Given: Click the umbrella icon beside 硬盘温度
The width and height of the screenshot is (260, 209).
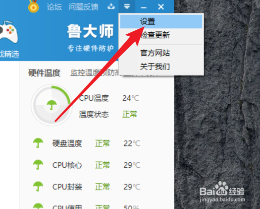Looking at the screenshot, I should click(x=38, y=143).
